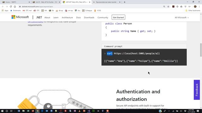Click the Chrome profile avatar
This screenshot has height=113, width=202.
pos(195,7)
